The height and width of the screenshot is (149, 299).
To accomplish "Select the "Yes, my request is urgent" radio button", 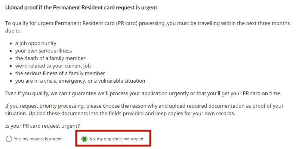I will tap(9, 139).
